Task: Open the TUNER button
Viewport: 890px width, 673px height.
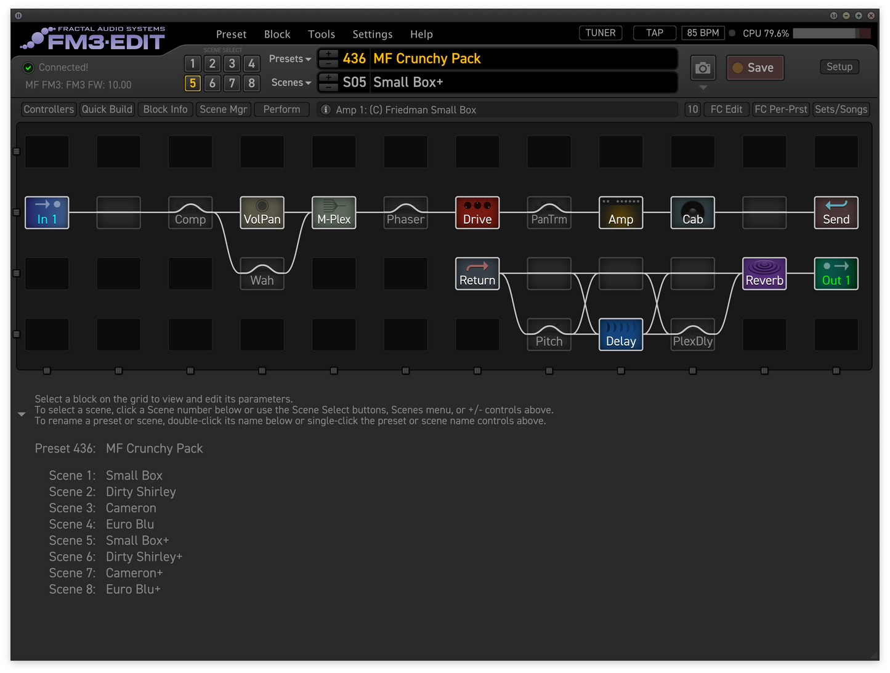Action: click(601, 33)
